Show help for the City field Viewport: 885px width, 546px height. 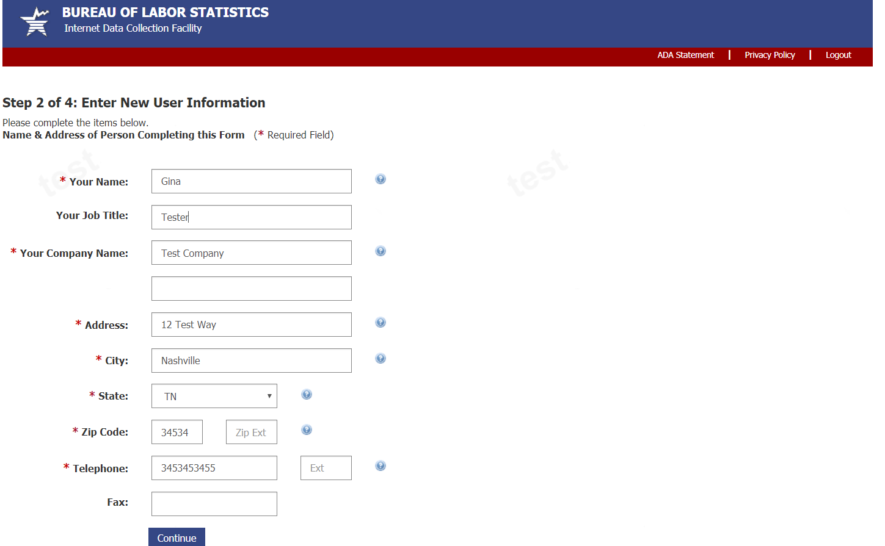(381, 359)
